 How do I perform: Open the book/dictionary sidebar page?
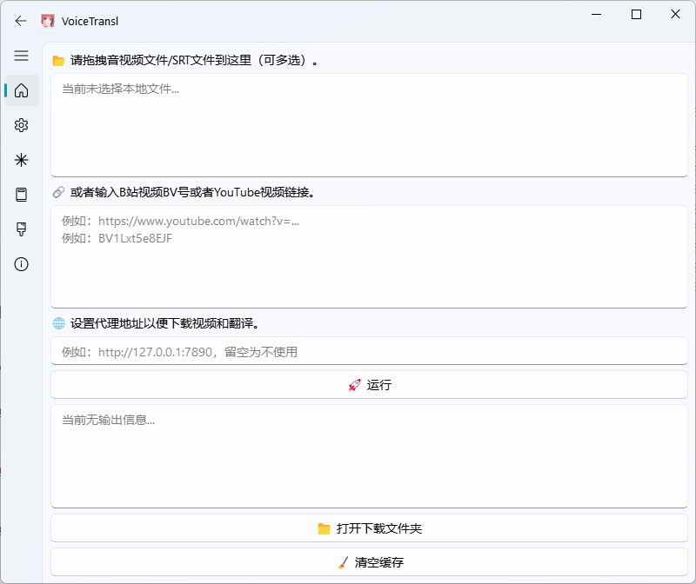coord(21,194)
